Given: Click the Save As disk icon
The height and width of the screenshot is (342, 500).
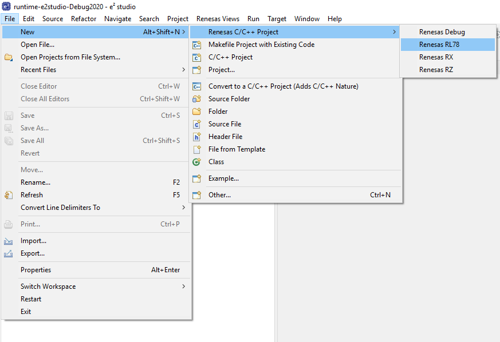Looking at the screenshot, I should coord(9,128).
